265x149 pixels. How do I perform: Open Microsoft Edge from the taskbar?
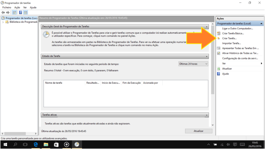36,144
